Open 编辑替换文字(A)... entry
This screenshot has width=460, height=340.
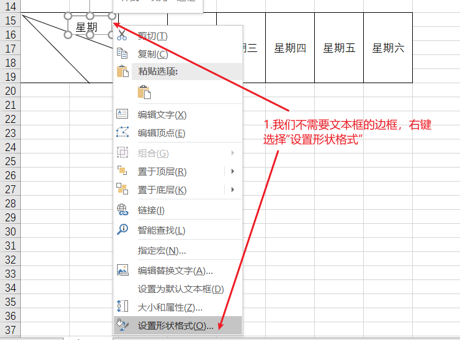pyautogui.click(x=178, y=271)
